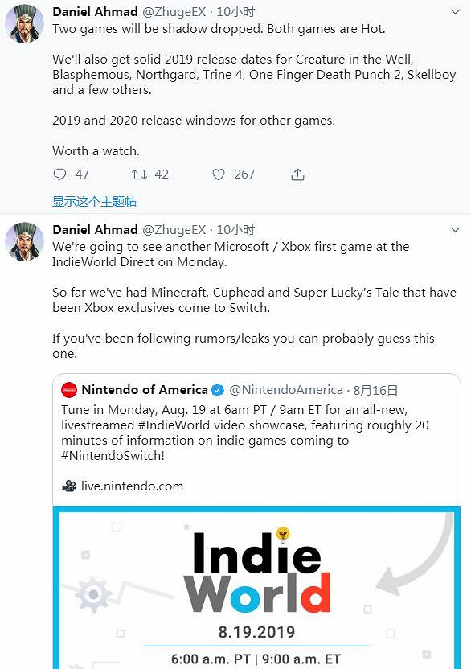Select the verified badge next to NintendoAmerica
This screenshot has width=471, height=669.
[217, 388]
